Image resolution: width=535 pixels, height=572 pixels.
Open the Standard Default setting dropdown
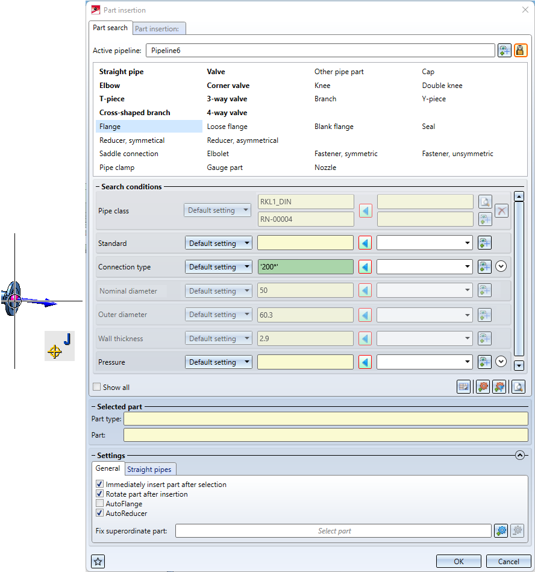click(x=218, y=244)
